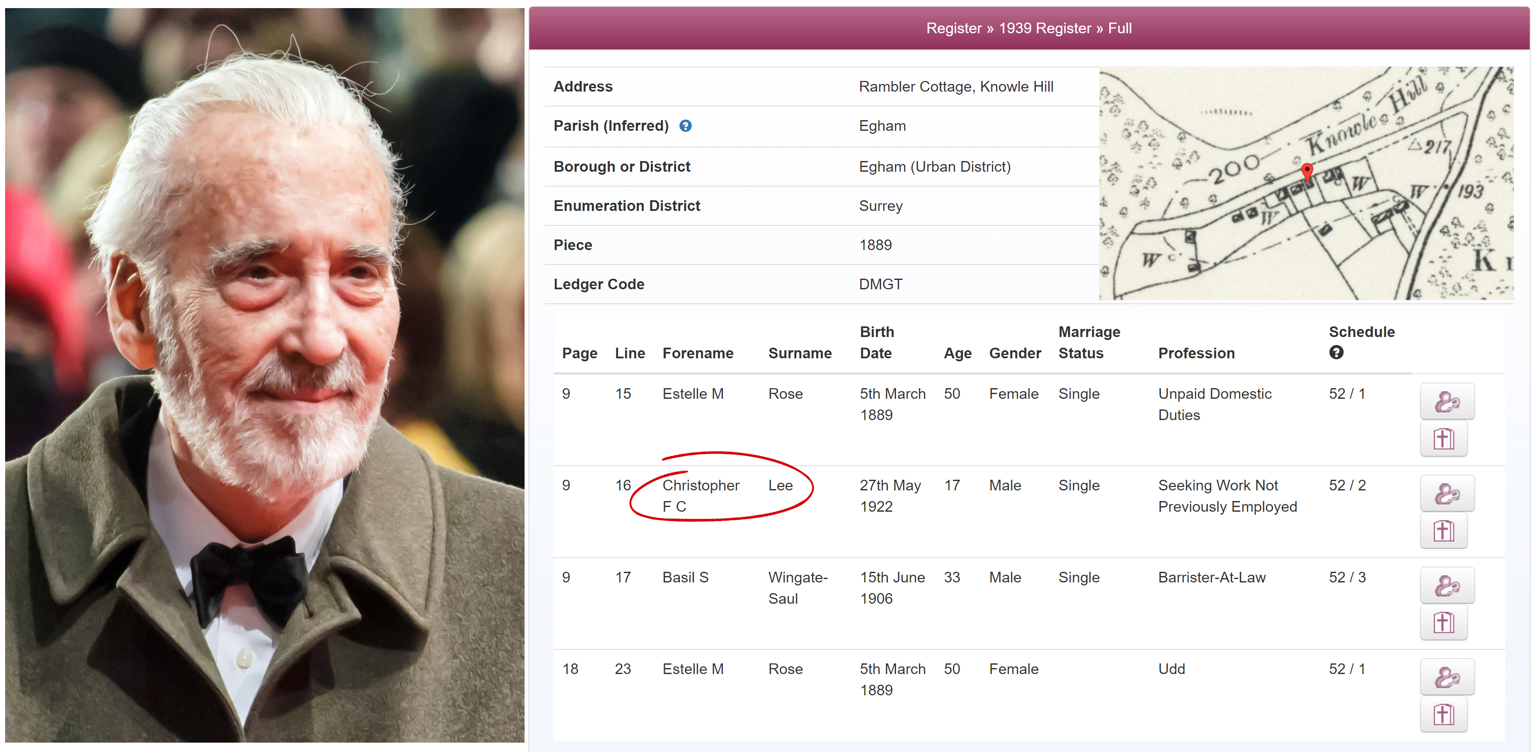Click the person record icon for Christopher F C Lee
The image size is (1537, 752).
(1447, 493)
